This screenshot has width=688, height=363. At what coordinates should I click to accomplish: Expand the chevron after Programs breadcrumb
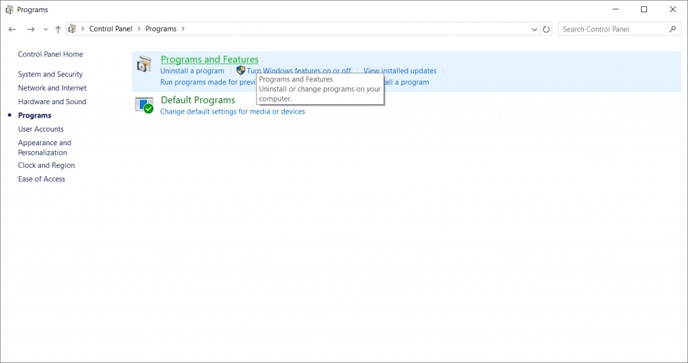click(x=183, y=29)
